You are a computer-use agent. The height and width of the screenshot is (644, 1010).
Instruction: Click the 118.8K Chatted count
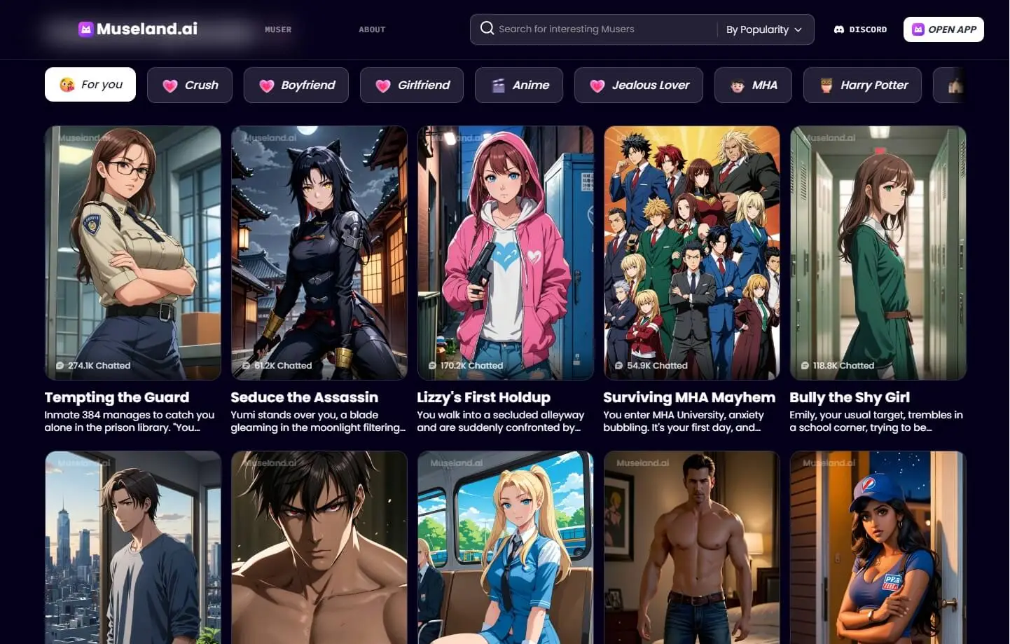coord(844,366)
